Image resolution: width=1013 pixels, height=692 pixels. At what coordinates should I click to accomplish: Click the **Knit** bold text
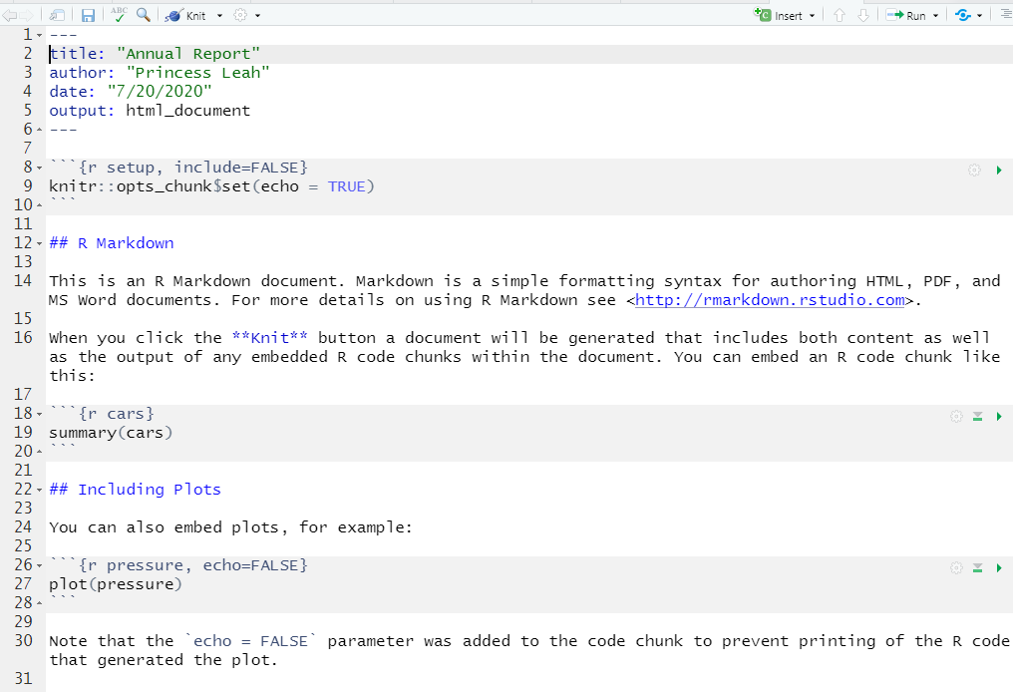[x=269, y=338]
